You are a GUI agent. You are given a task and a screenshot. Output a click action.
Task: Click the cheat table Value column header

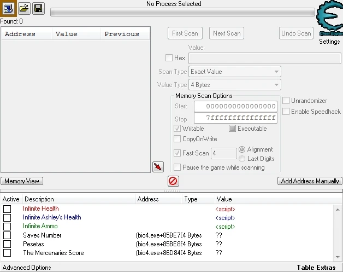coord(224,199)
